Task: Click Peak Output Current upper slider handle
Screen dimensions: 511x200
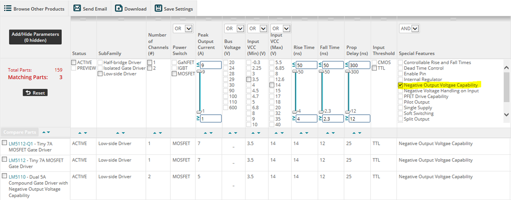Action: click(199, 72)
